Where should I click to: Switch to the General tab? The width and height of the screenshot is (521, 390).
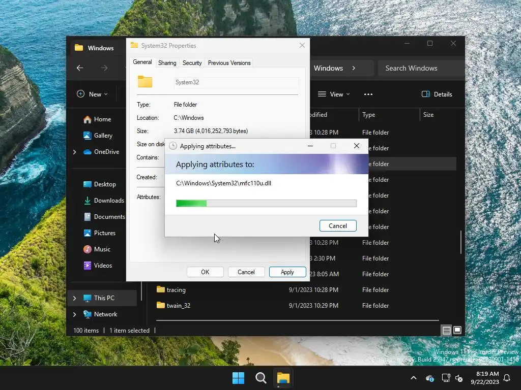click(142, 62)
